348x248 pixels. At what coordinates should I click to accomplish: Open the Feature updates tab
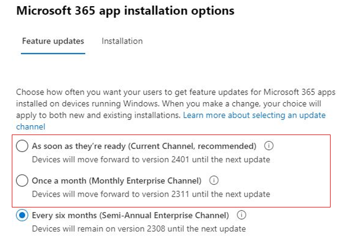(53, 41)
